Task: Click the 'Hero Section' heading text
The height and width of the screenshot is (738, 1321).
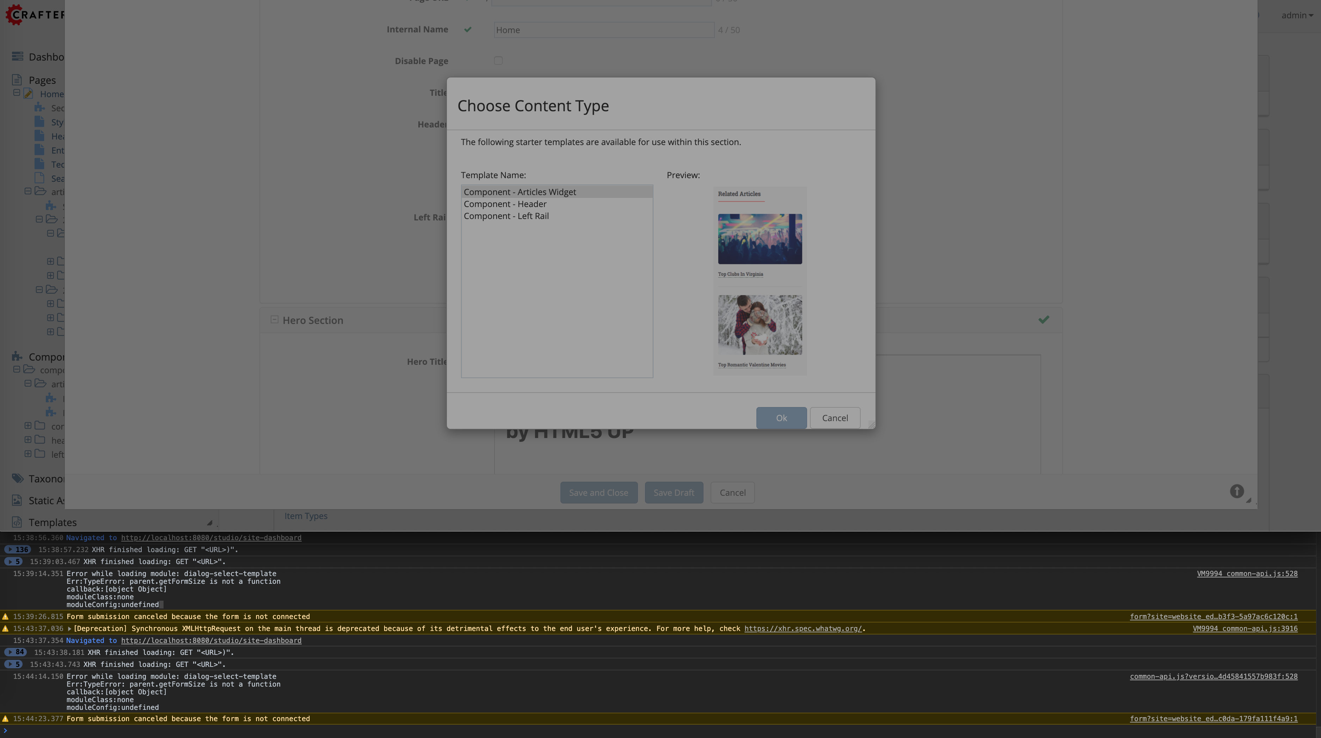Action: [313, 320]
